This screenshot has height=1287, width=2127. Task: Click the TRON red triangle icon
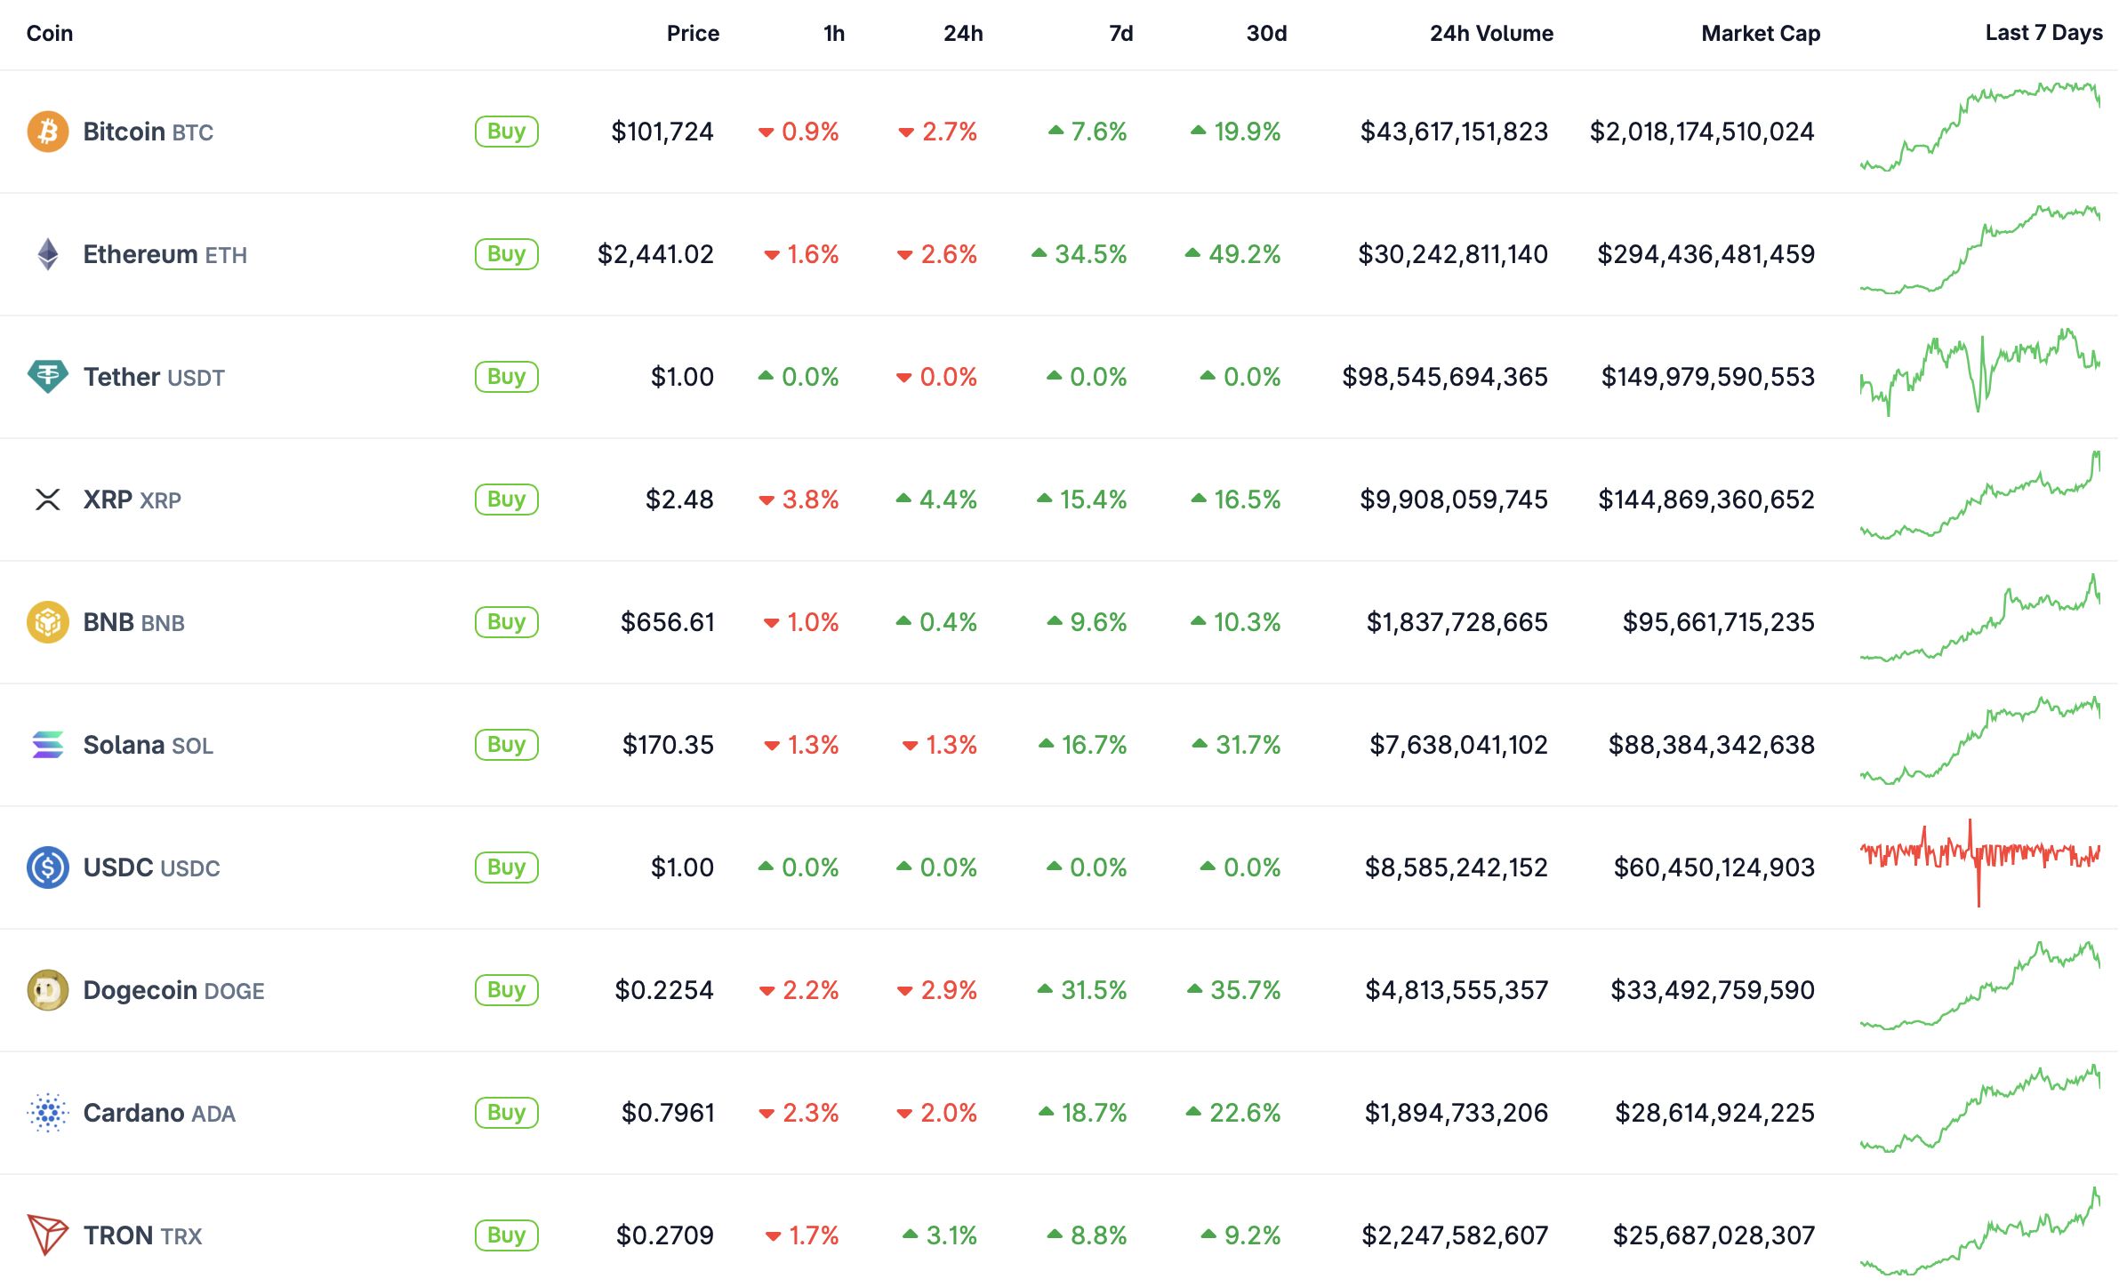tap(48, 1235)
